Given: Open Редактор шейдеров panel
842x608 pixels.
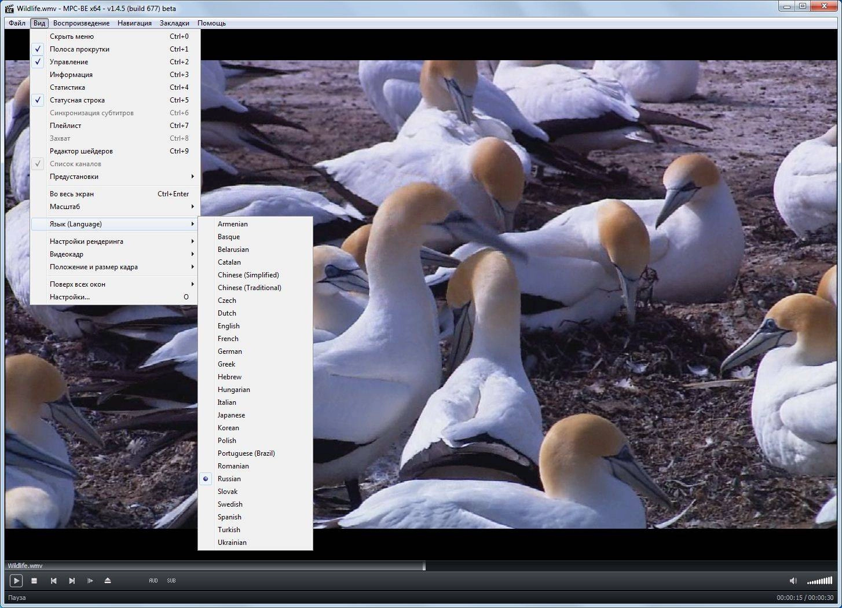Looking at the screenshot, I should (115, 151).
